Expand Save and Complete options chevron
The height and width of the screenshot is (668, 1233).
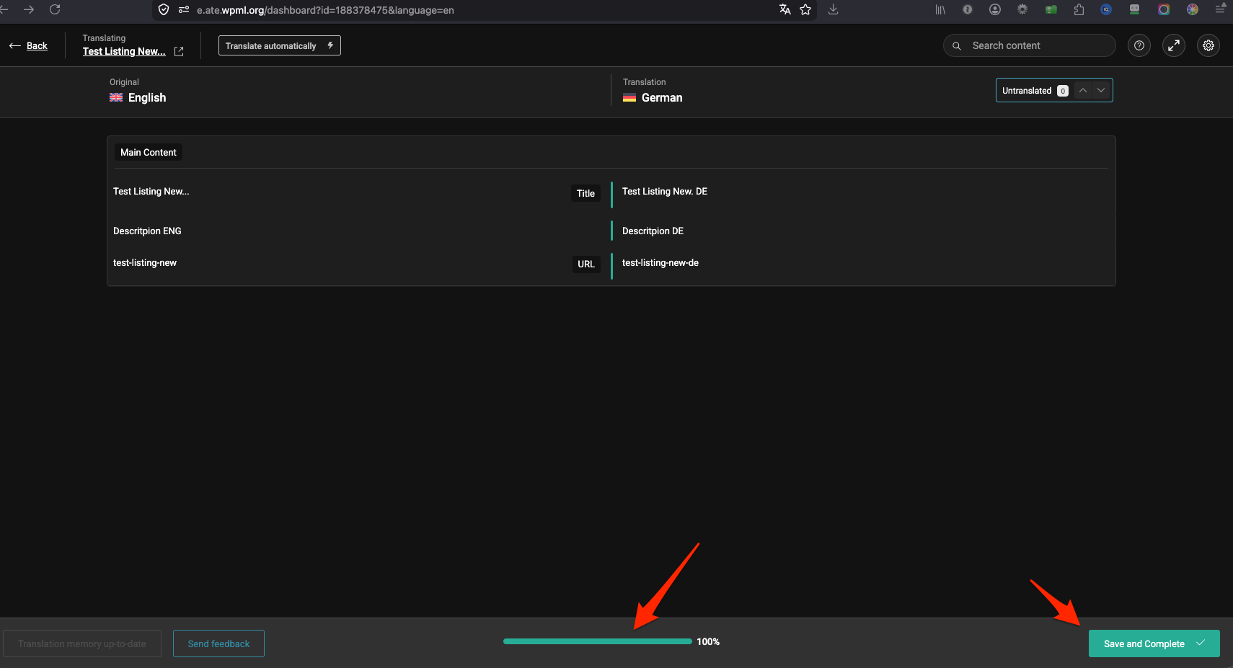[x=1201, y=643]
